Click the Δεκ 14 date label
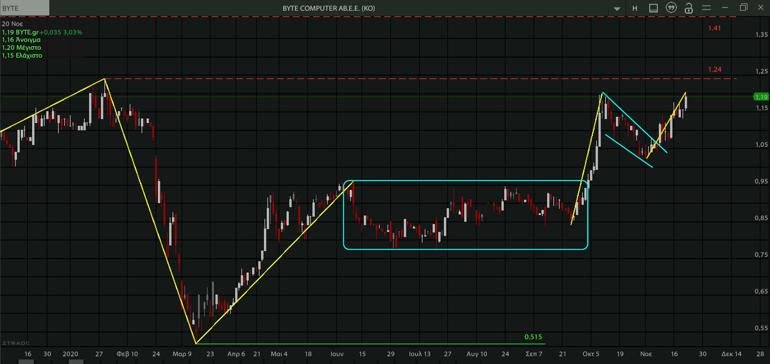This screenshot has width=770, height=364. (731, 354)
